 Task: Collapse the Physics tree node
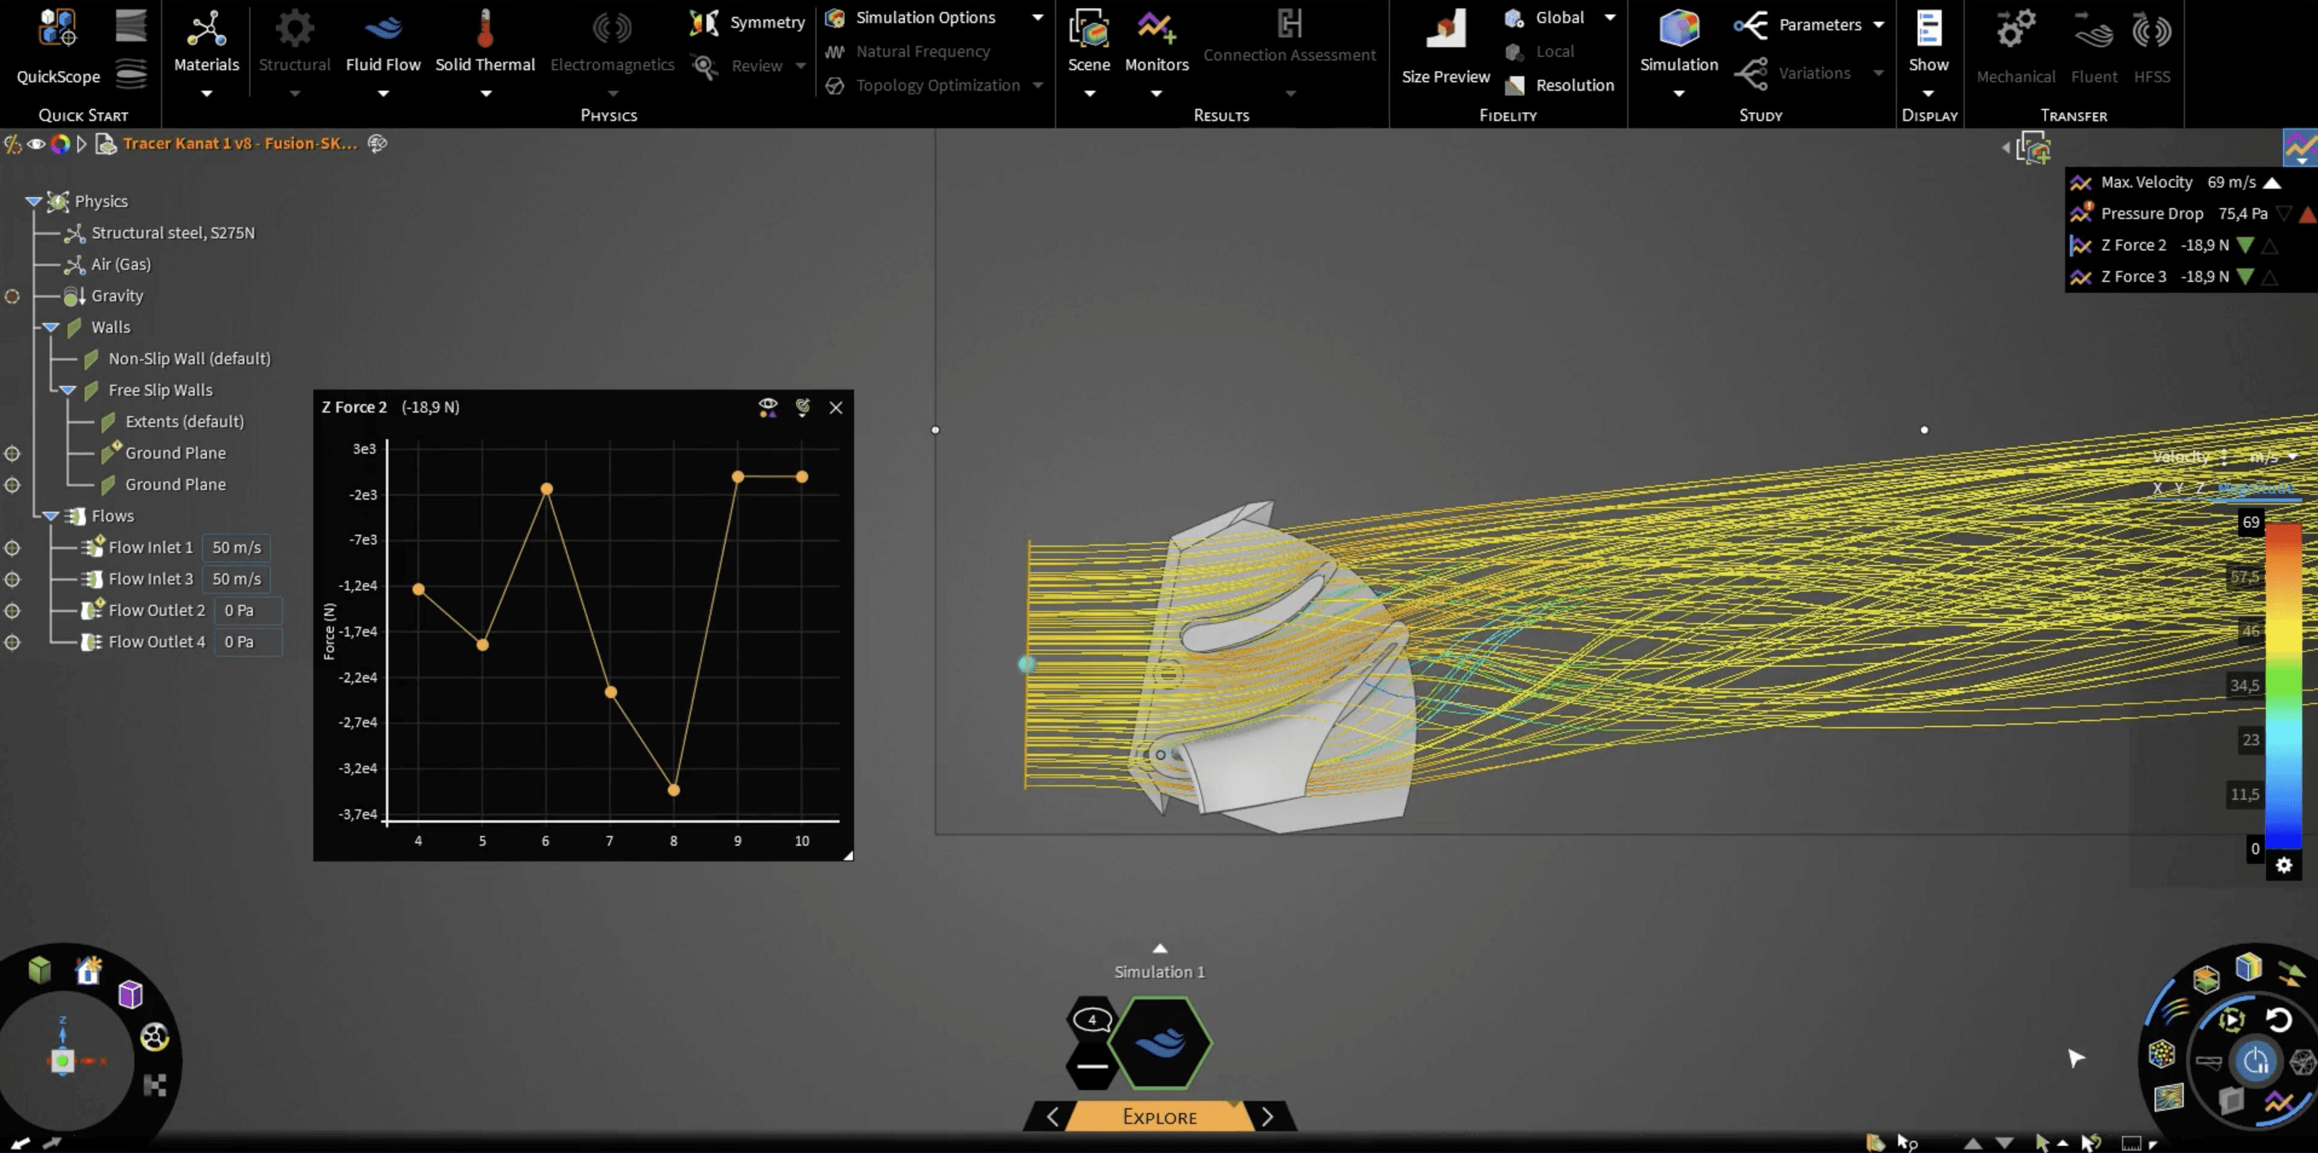33,201
